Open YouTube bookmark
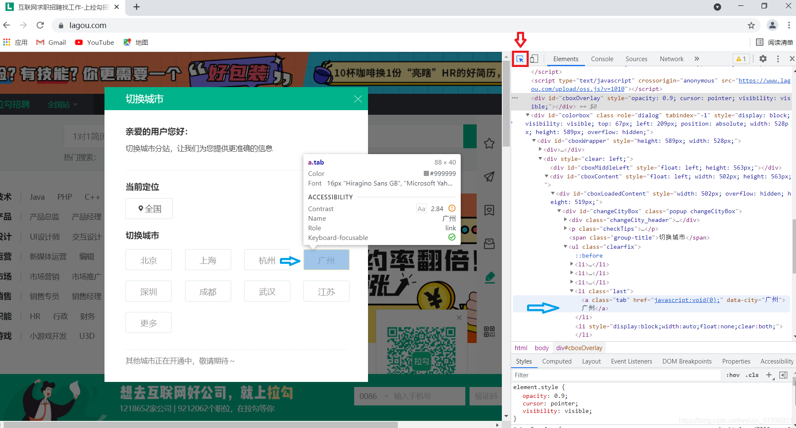This screenshot has width=796, height=428. coord(94,42)
